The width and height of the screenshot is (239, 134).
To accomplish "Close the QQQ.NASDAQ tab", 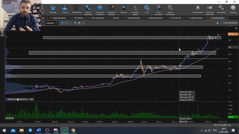I will pos(68,18).
